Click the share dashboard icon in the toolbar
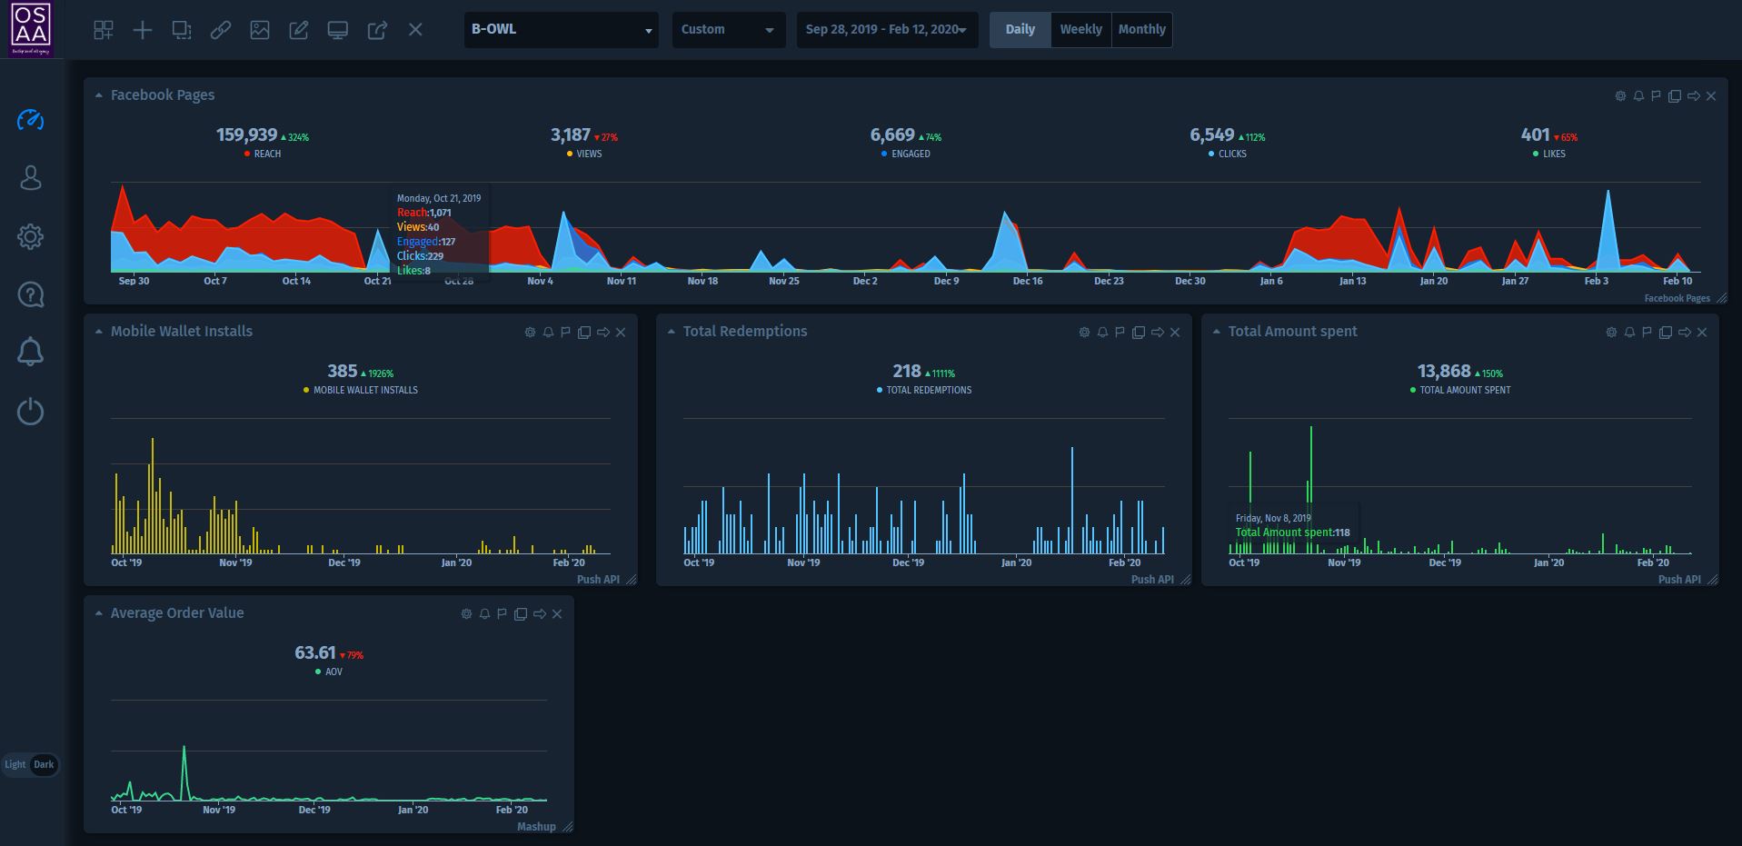Image resolution: width=1742 pixels, height=846 pixels. point(377,29)
